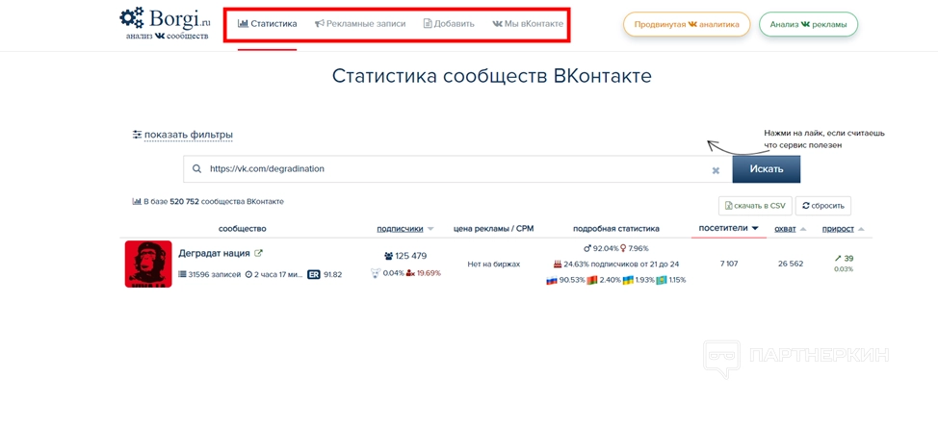Click the цена рекламы / CPM header

[493, 228]
